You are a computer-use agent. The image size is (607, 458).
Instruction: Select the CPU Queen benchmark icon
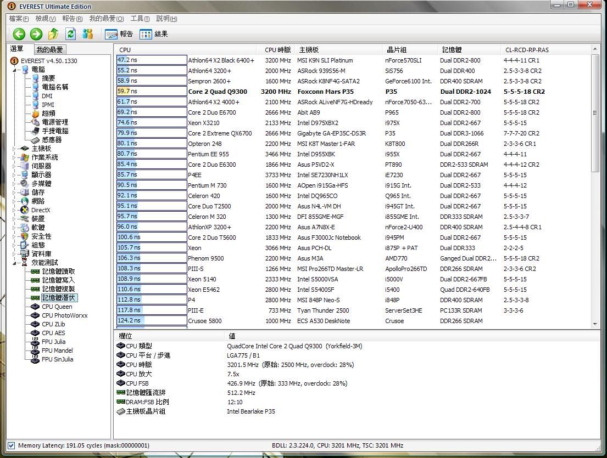[x=35, y=307]
